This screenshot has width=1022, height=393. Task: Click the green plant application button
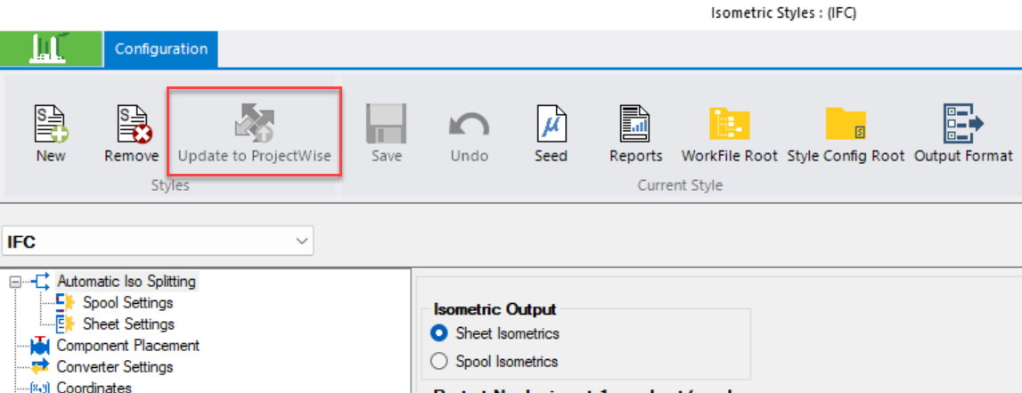pos(51,49)
